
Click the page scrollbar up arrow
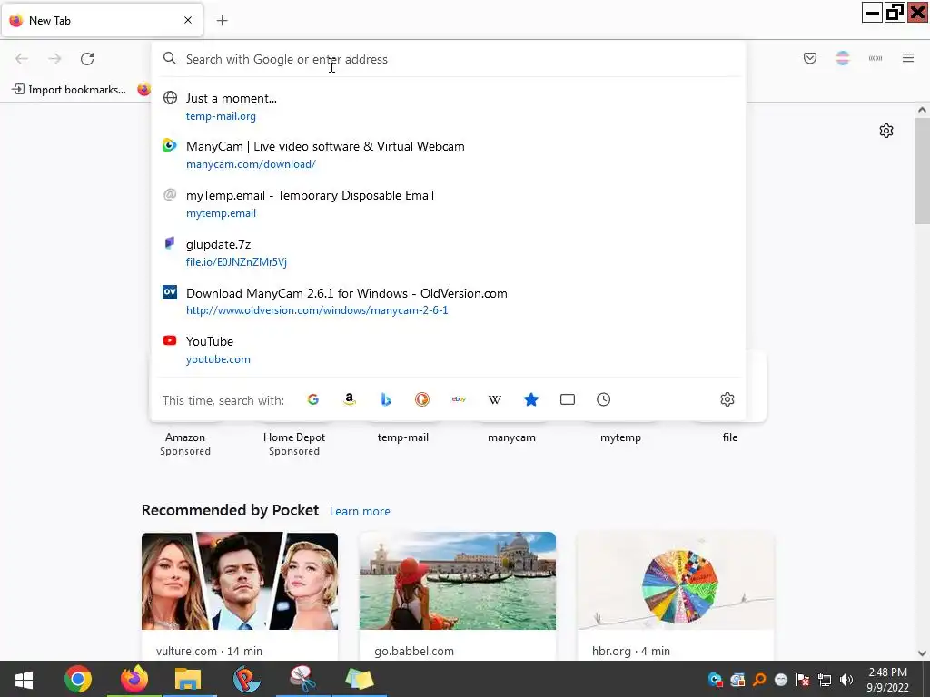pyautogui.click(x=922, y=110)
